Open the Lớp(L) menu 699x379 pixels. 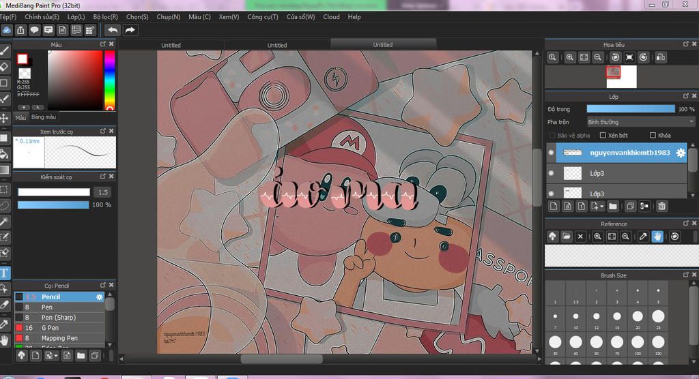[x=76, y=16]
